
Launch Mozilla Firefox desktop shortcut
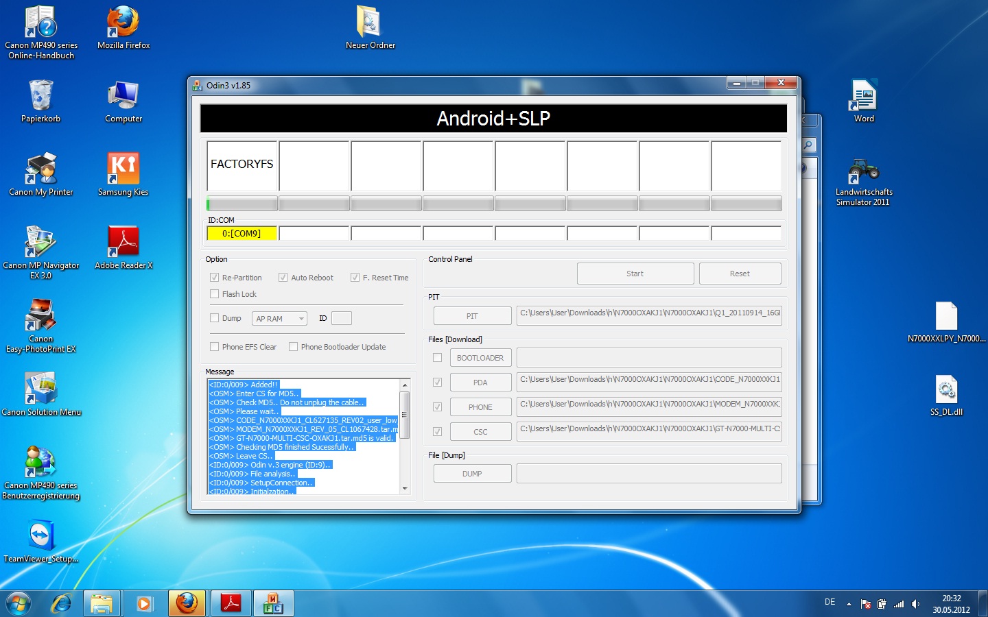[x=123, y=27]
